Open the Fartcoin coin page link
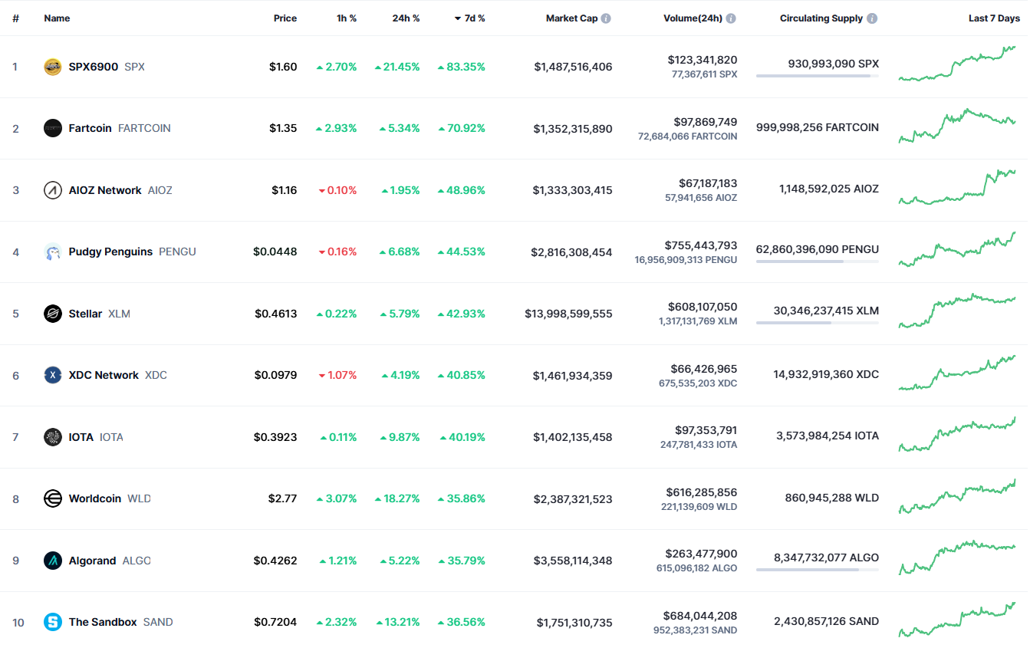1030x648 pixels. point(107,128)
